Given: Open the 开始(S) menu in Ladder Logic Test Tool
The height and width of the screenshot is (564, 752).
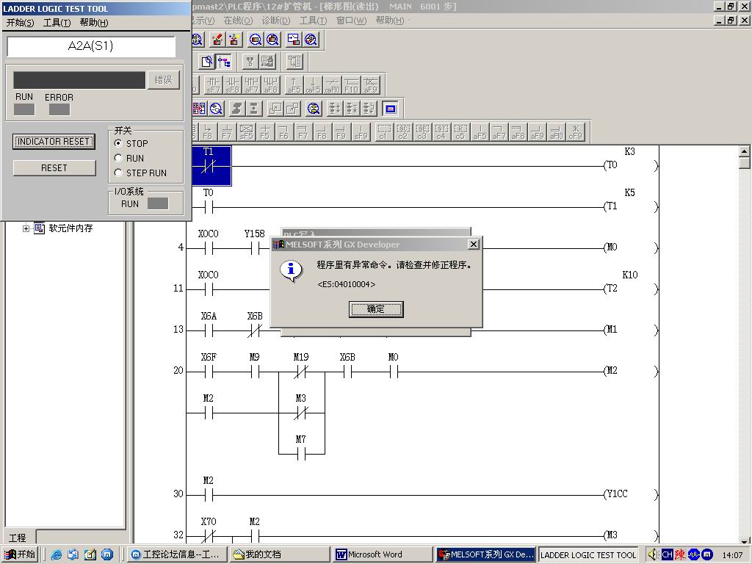Looking at the screenshot, I should tap(20, 23).
